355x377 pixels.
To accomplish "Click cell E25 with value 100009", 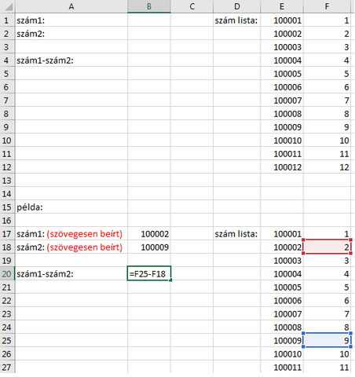I will click(282, 341).
